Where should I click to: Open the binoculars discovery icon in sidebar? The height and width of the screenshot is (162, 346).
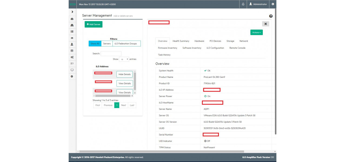coord(72,25)
